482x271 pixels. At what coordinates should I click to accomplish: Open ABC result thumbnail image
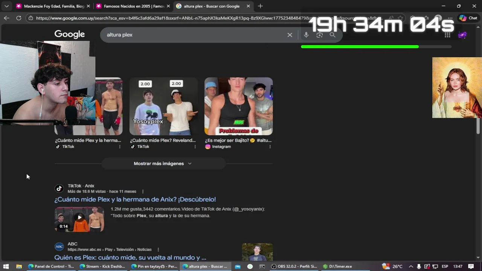257,252
